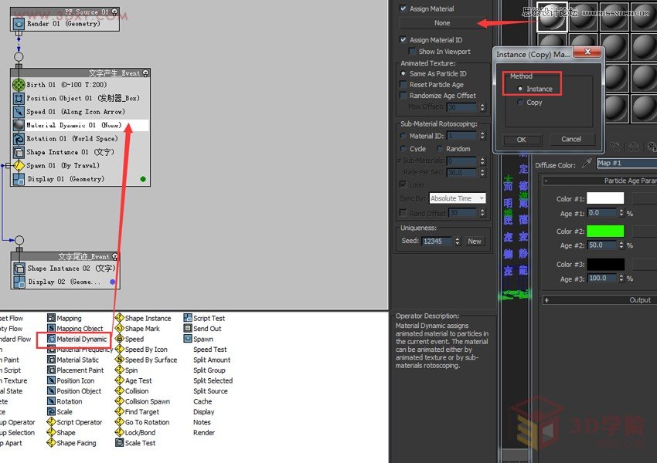Select the Rotation 01 operator icon
Viewport: 657px width, 463px height.
[19, 138]
